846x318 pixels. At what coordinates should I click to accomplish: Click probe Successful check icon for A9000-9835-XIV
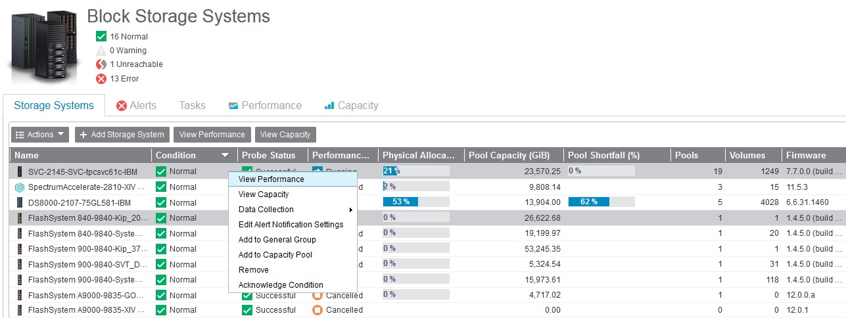coord(247,310)
